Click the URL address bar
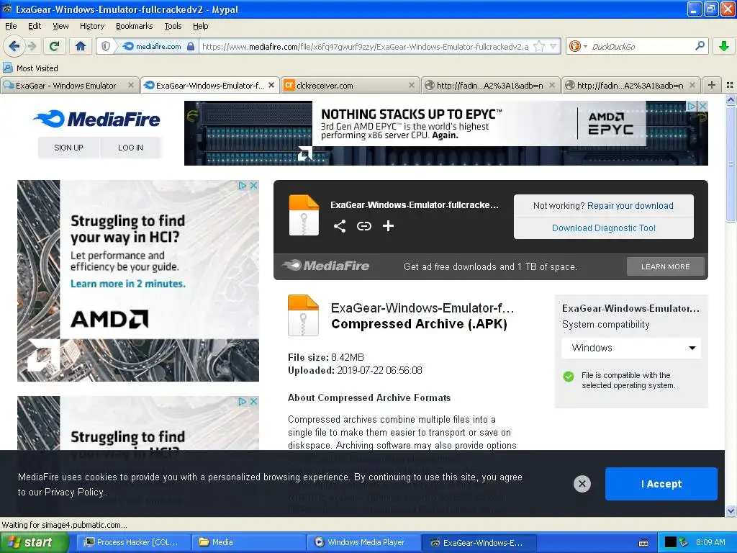737x553 pixels. point(366,47)
